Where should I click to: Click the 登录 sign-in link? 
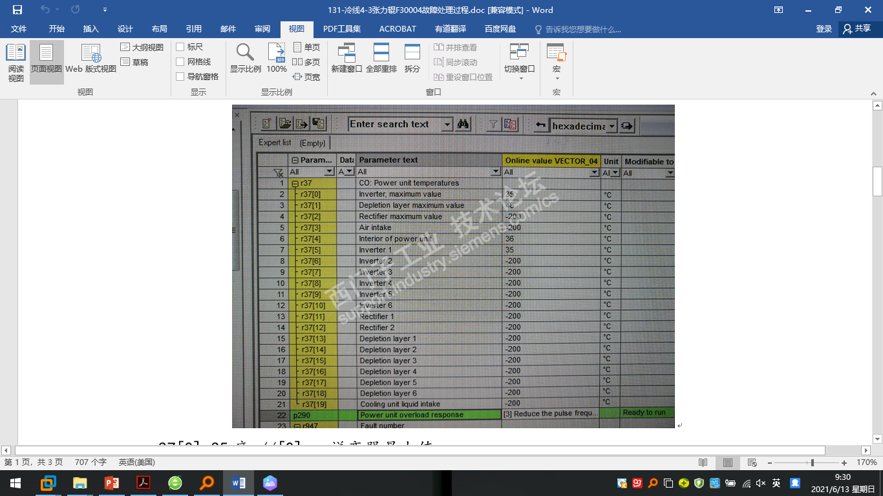(x=824, y=29)
